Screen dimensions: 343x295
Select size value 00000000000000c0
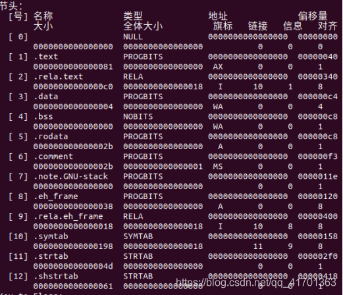73,87
